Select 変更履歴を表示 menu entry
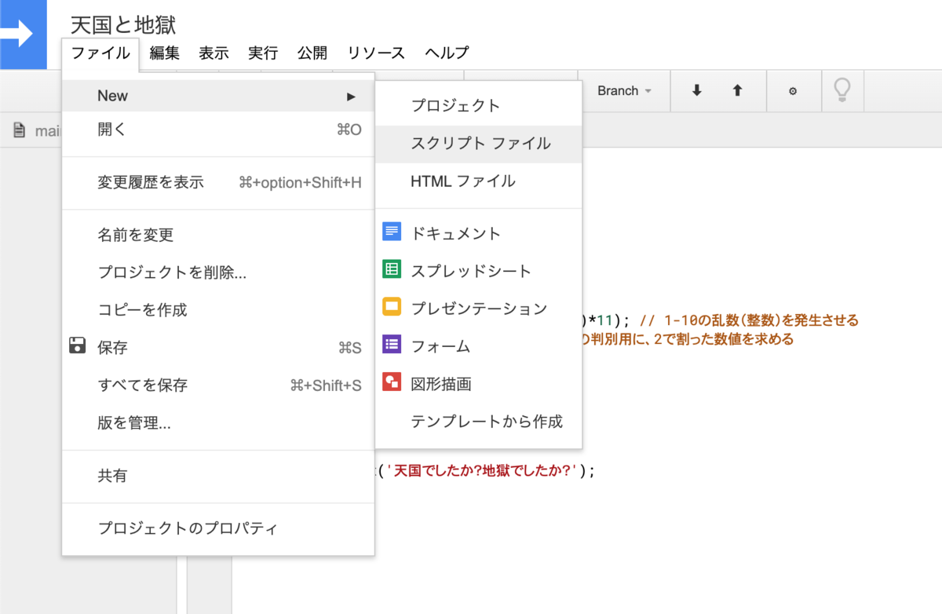The image size is (942, 614). (218, 182)
